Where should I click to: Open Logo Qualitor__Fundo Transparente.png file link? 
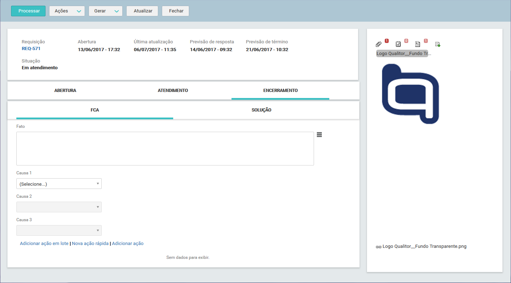(425, 246)
